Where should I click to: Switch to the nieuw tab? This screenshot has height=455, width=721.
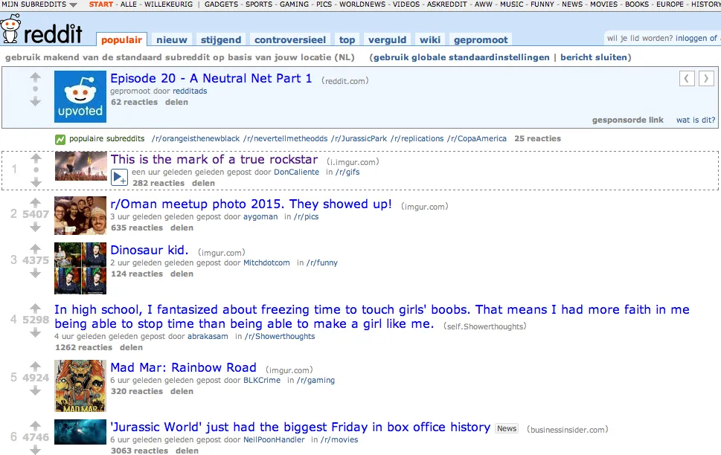click(172, 40)
